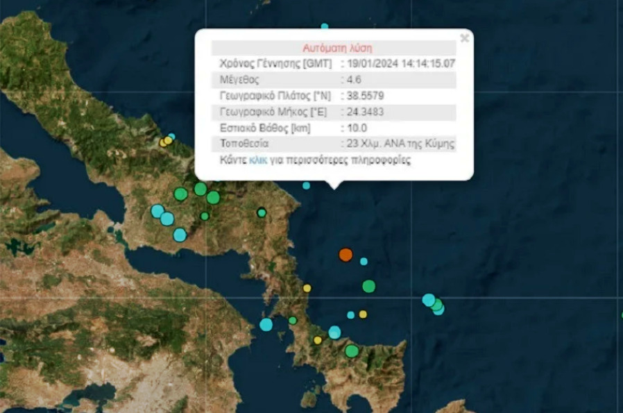Select the cyan marker above the popup
The image size is (623, 413).
pyautogui.click(x=324, y=27)
